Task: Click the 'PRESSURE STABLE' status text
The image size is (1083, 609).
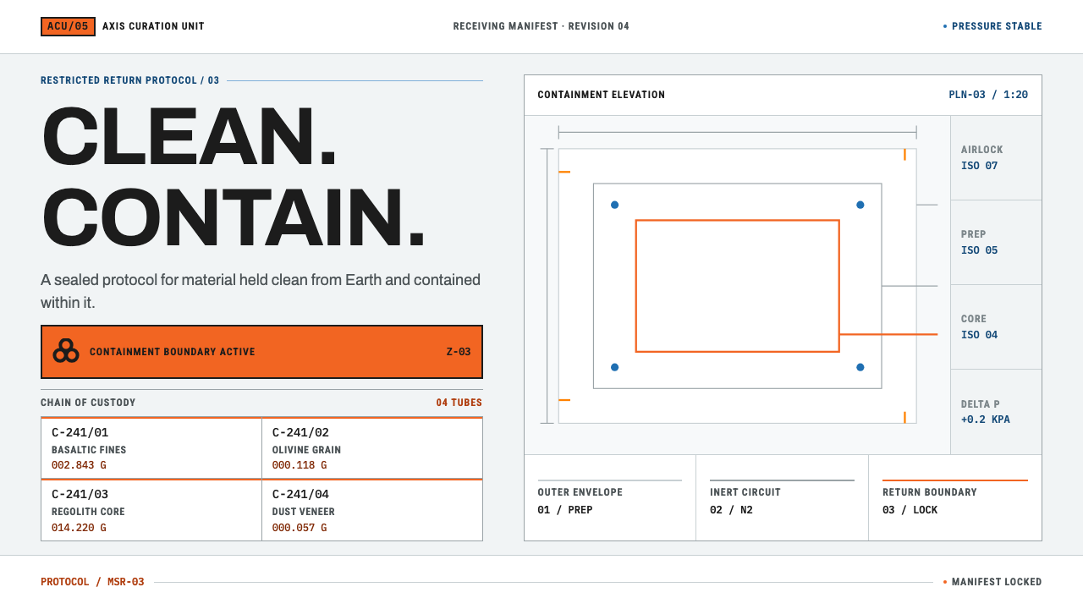Action: point(997,26)
